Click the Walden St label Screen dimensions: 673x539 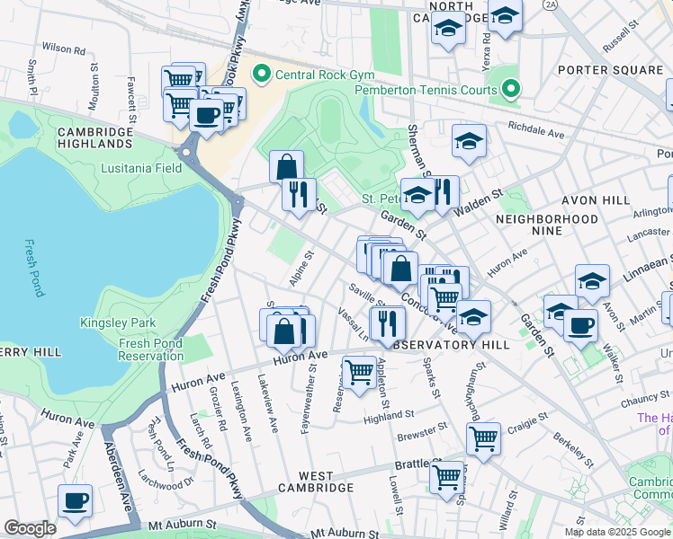[478, 203]
